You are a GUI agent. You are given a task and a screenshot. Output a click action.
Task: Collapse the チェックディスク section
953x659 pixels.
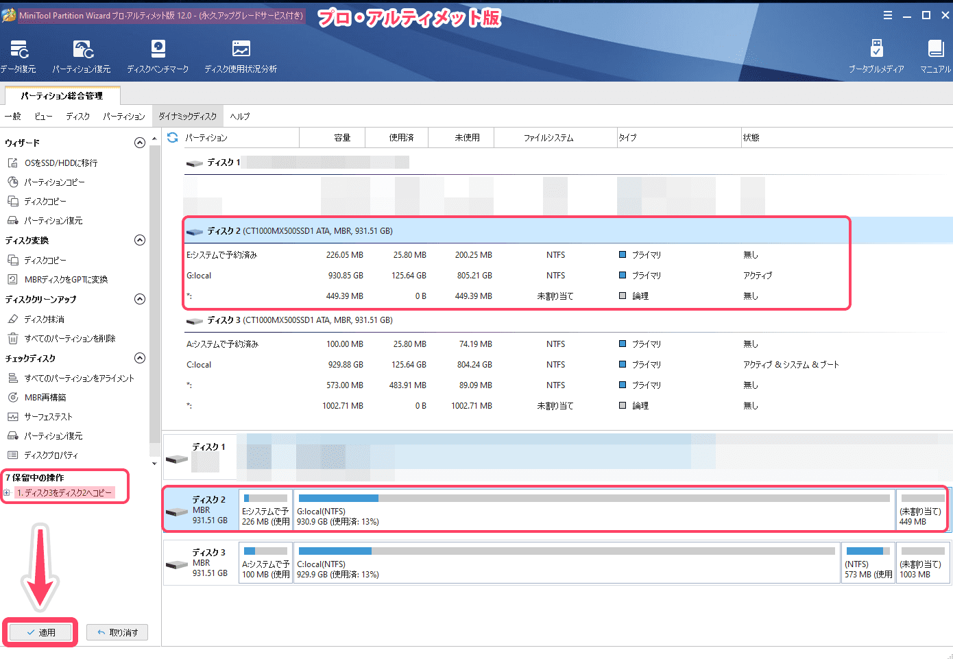click(x=140, y=358)
